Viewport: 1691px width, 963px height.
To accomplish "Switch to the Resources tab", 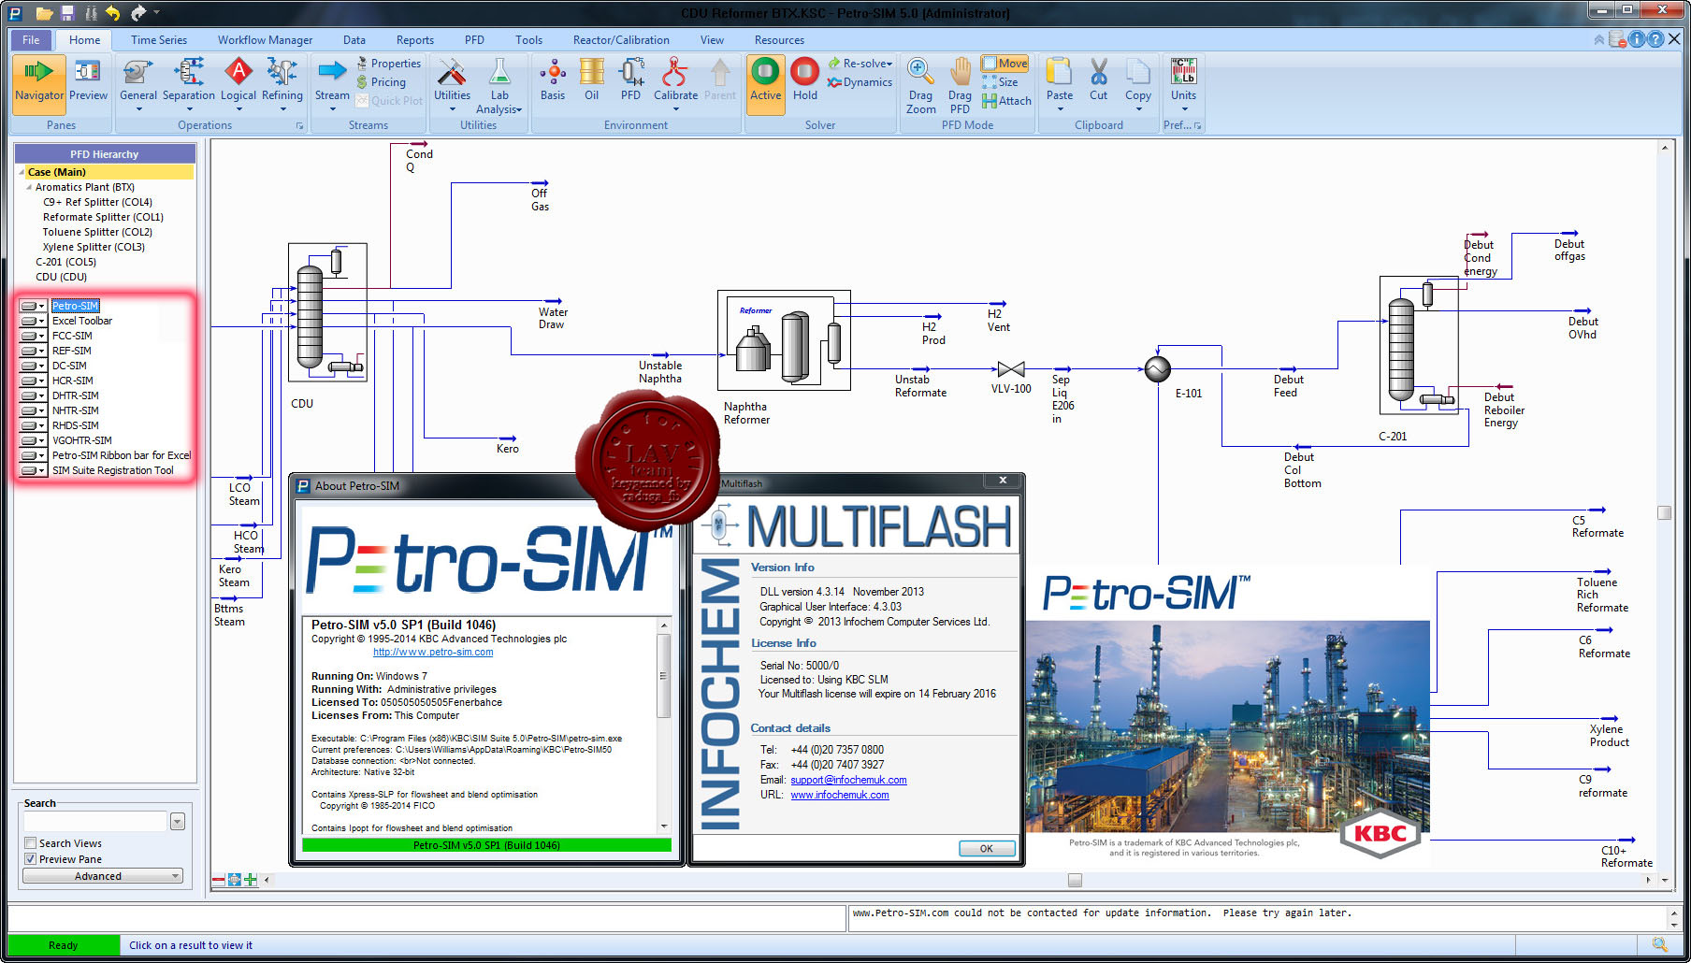I will 779,40.
